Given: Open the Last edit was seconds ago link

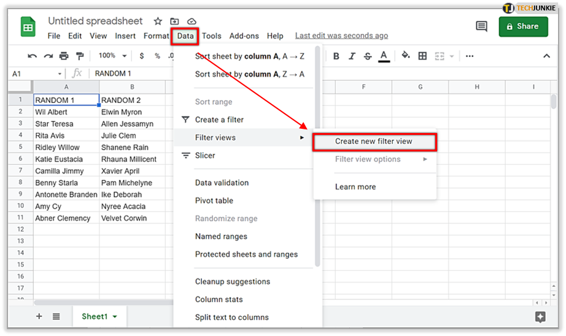Looking at the screenshot, I should click(x=341, y=36).
